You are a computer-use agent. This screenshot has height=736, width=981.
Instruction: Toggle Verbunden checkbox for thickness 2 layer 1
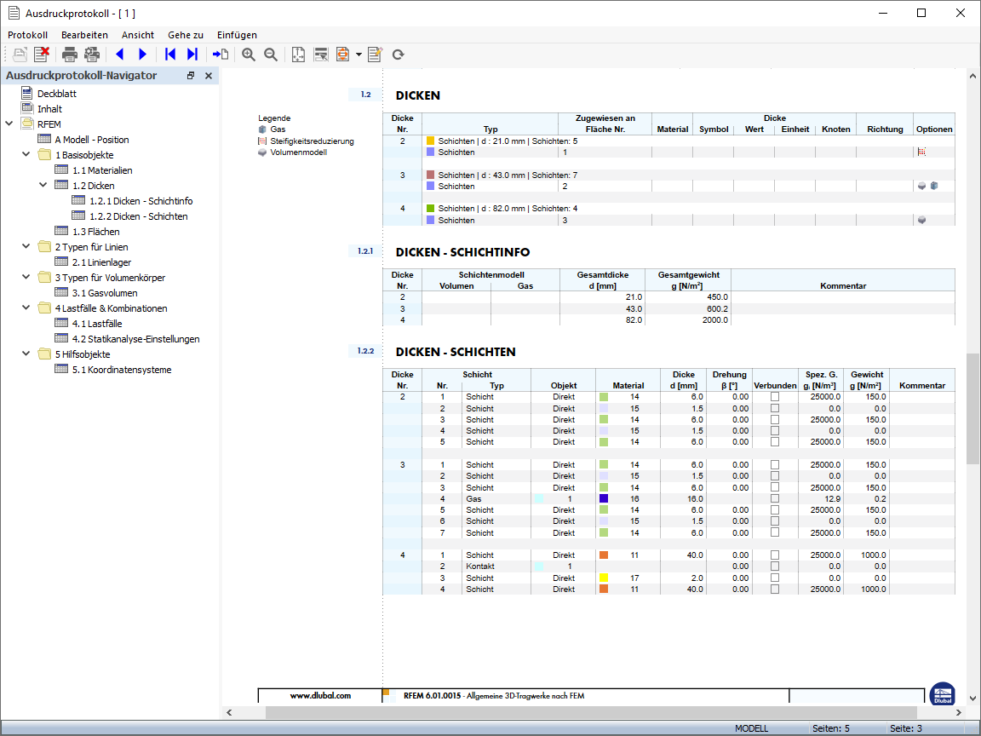(775, 397)
